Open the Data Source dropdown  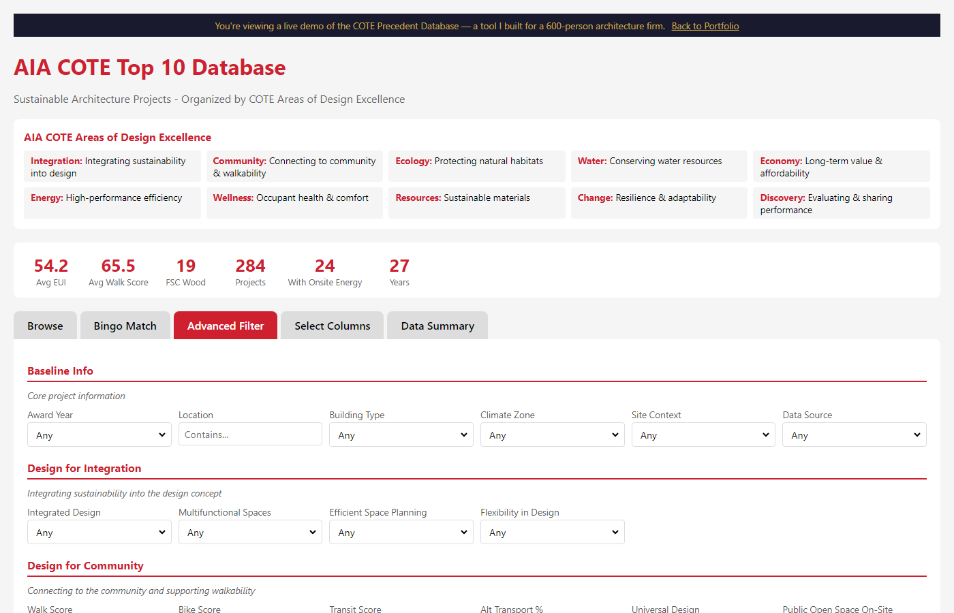[x=855, y=435]
